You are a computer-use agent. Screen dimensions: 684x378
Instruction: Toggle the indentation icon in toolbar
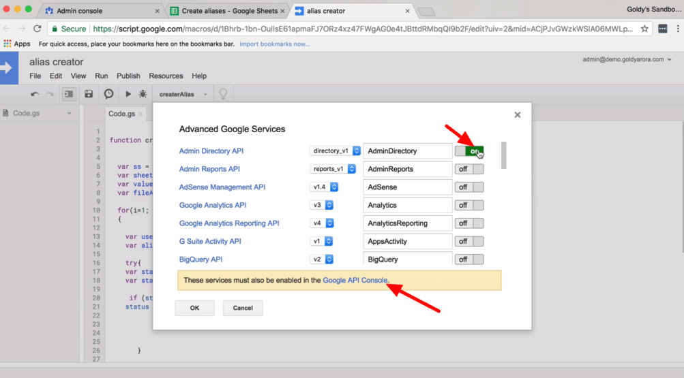pyautogui.click(x=69, y=94)
